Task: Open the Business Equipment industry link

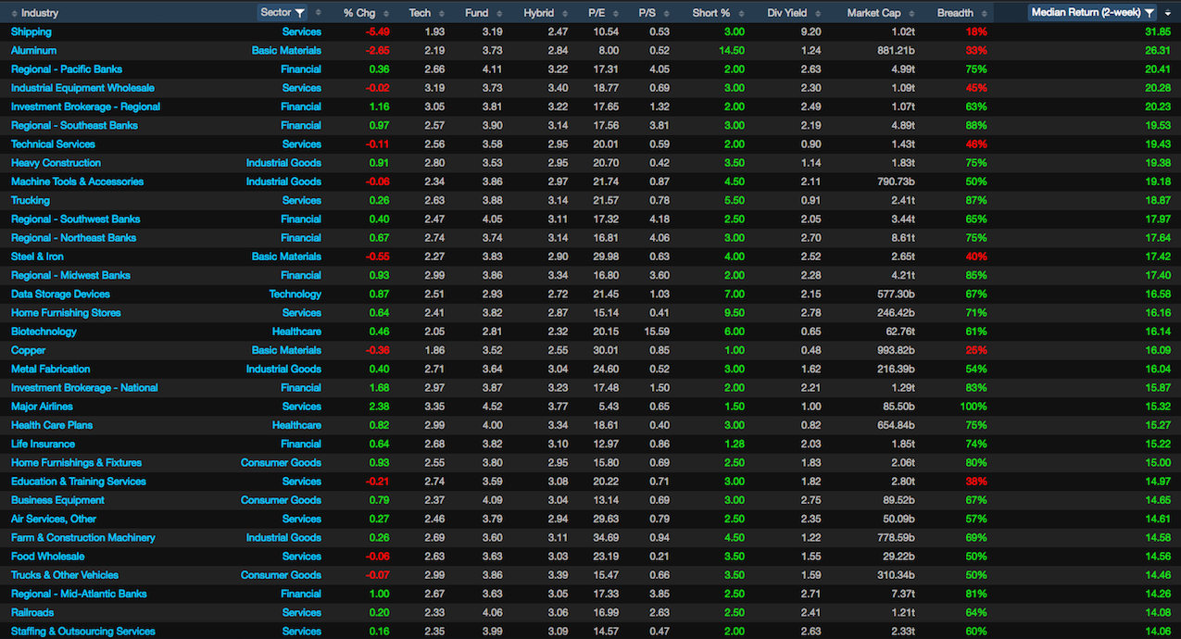Action: (57, 500)
